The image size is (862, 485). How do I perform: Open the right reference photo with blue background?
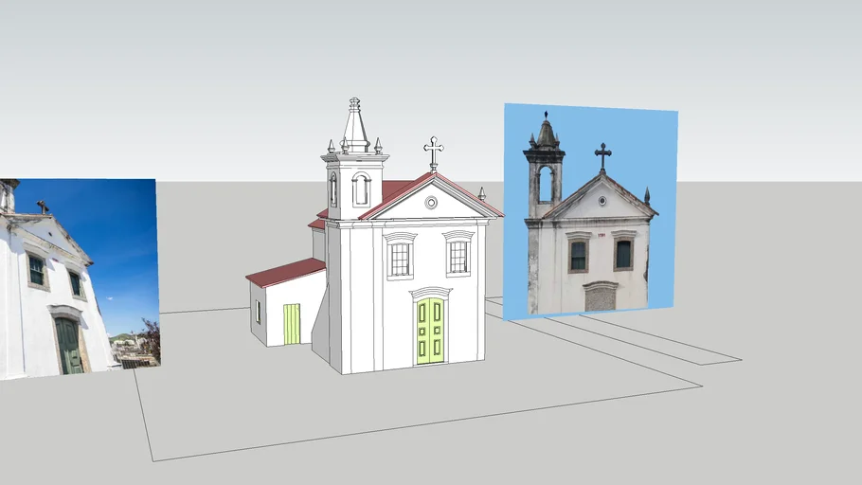(589, 210)
